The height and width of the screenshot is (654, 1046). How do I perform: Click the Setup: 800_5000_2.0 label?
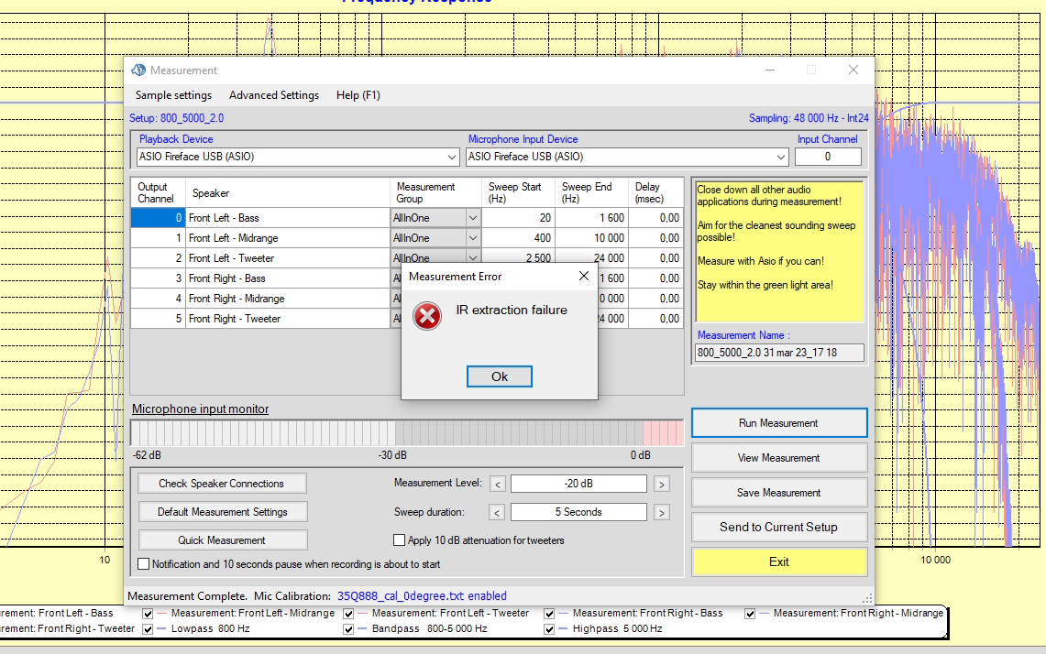(176, 118)
